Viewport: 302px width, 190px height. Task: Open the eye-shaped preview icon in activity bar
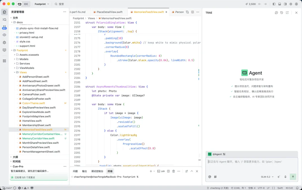[x=4, y=35]
